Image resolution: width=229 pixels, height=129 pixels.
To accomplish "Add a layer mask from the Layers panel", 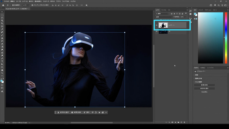I will tap(172, 122).
